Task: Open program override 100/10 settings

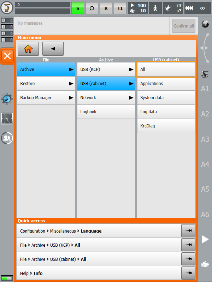Action: click(x=138, y=8)
